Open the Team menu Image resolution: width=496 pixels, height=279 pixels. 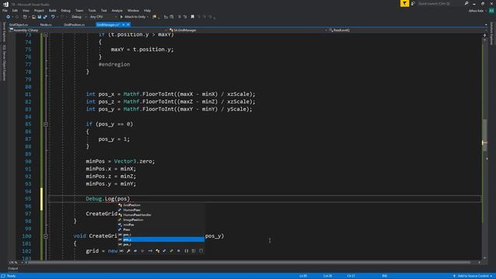click(x=79, y=10)
